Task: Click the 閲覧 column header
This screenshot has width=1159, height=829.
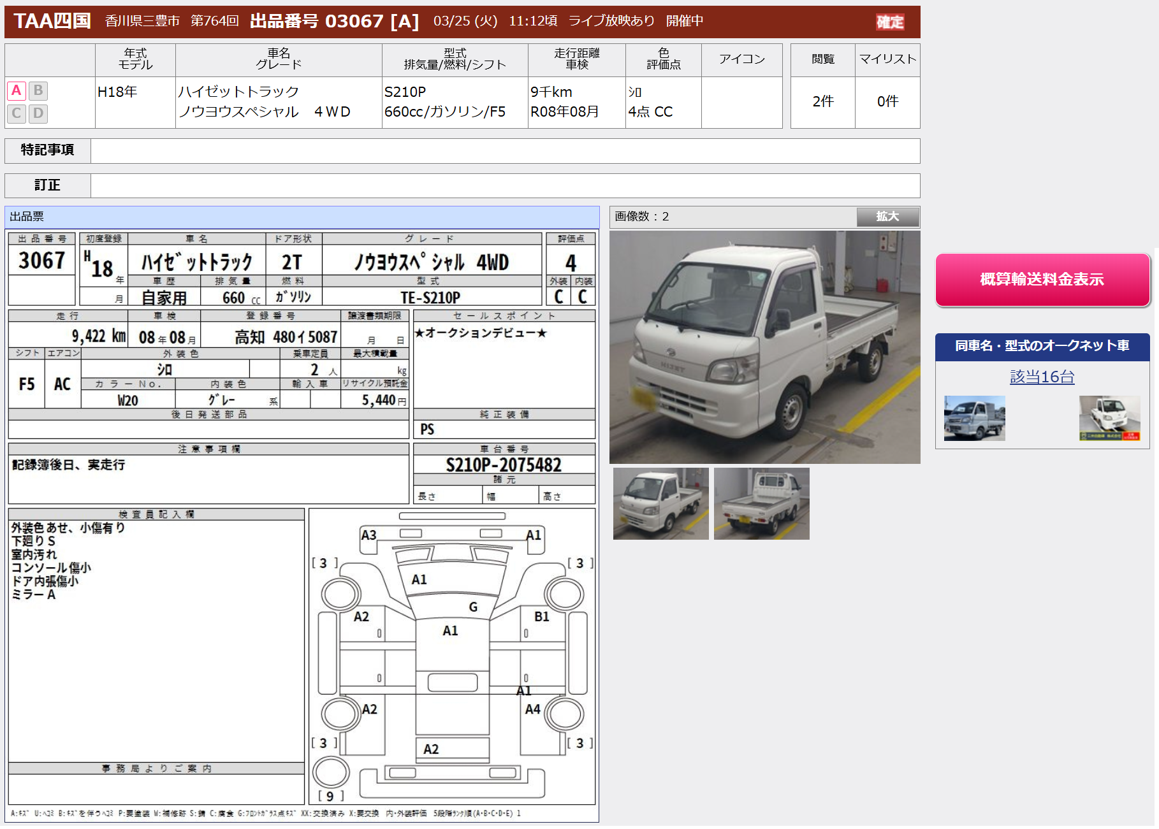Action: 823,59
